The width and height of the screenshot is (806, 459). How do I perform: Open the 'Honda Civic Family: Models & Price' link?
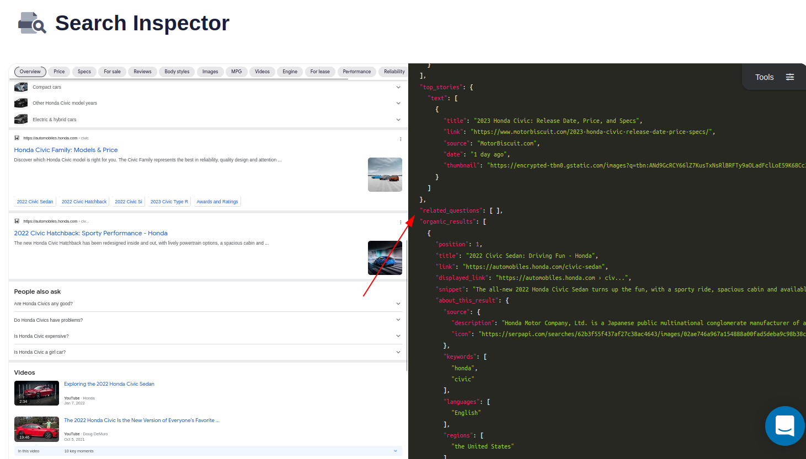coord(65,149)
